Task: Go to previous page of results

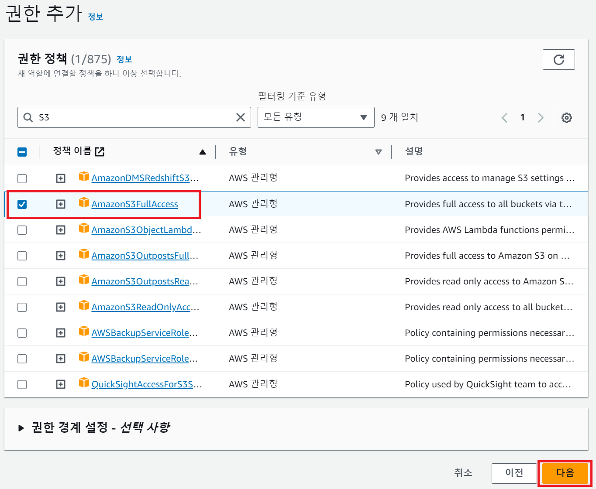Action: click(504, 118)
